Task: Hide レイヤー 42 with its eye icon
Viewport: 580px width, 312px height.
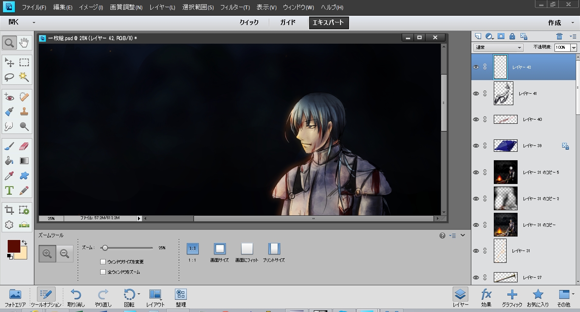Action: (476, 67)
